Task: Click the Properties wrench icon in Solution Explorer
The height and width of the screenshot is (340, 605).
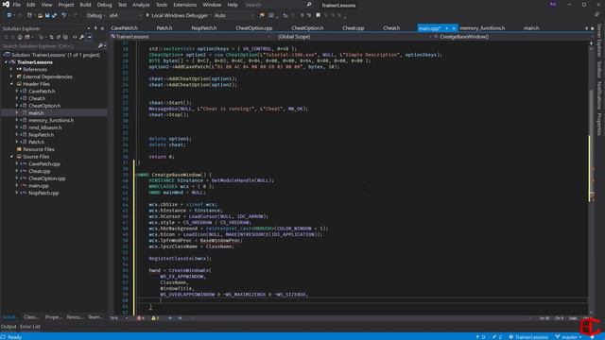Action: click(82, 37)
